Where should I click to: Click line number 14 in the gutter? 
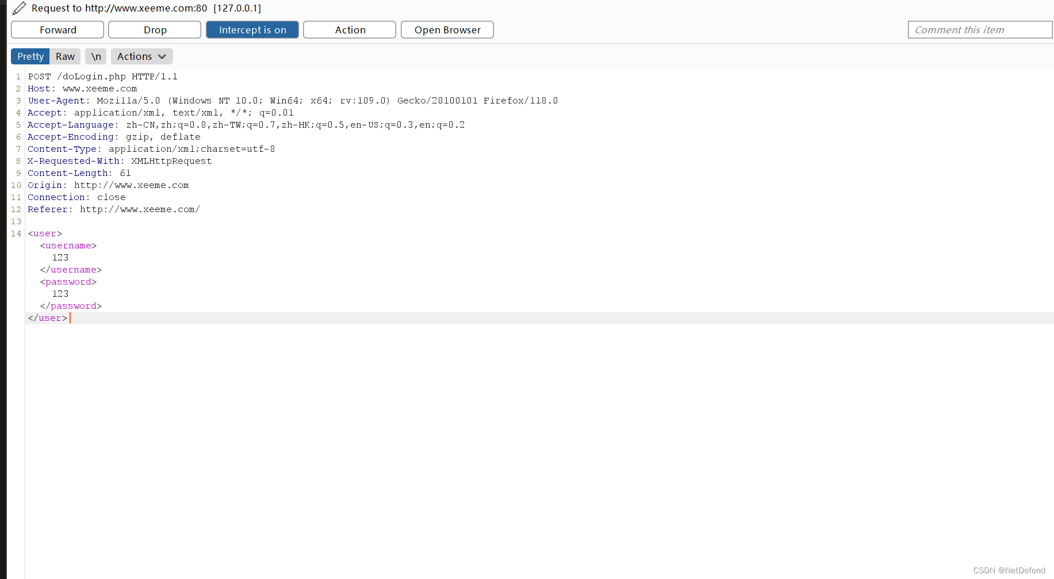(16, 233)
